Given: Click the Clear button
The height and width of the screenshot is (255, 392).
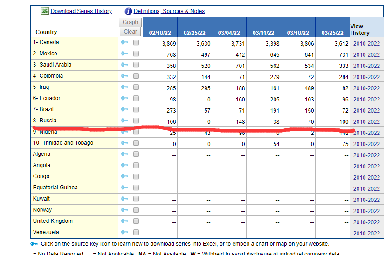Looking at the screenshot, I should click(x=130, y=32).
